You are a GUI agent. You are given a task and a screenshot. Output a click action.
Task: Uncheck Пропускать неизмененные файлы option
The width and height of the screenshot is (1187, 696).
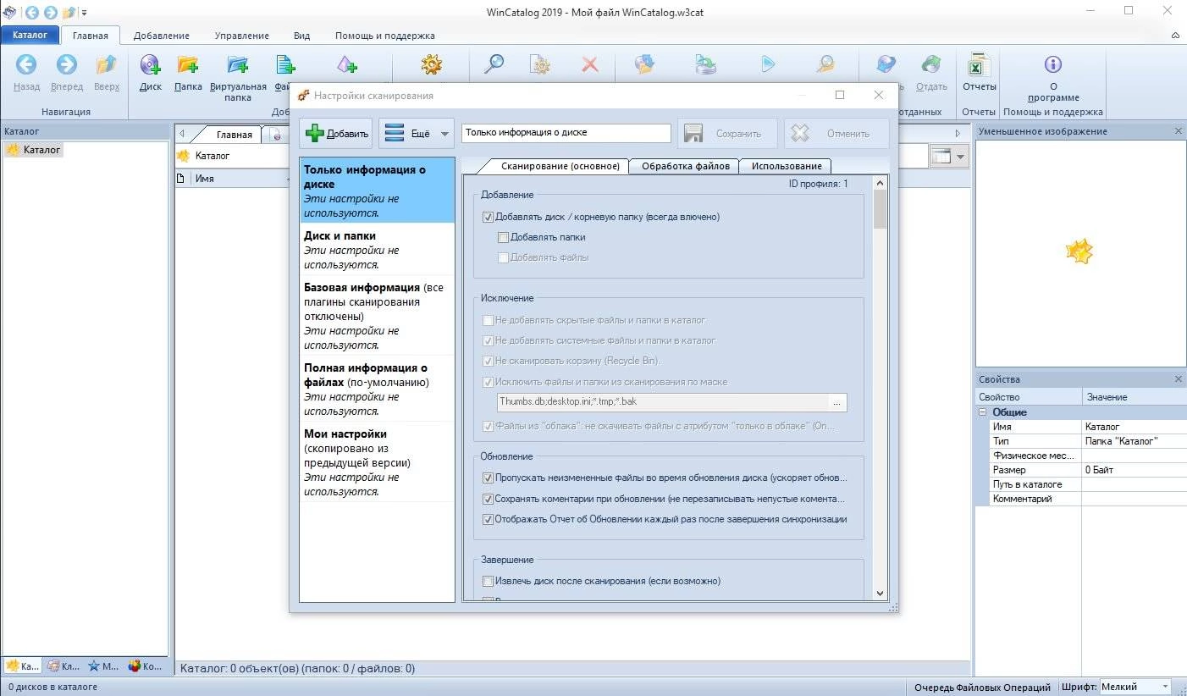[488, 478]
